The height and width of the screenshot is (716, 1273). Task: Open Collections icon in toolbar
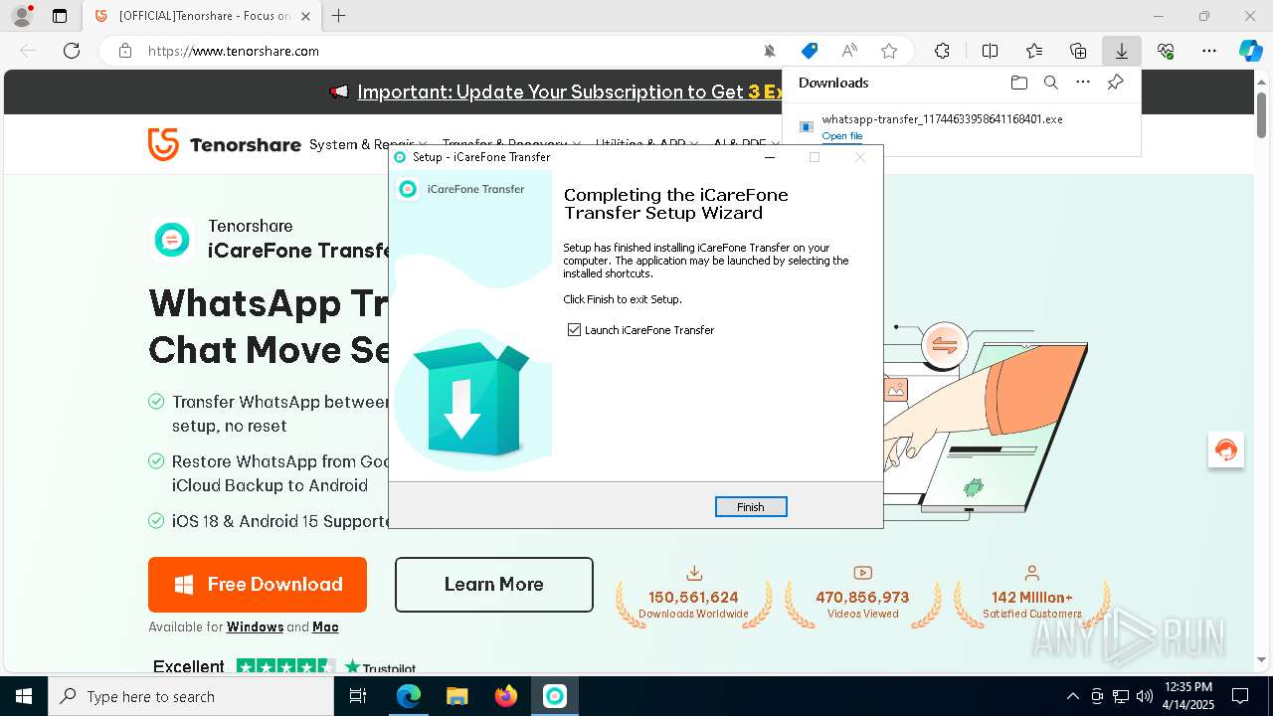click(x=1078, y=51)
